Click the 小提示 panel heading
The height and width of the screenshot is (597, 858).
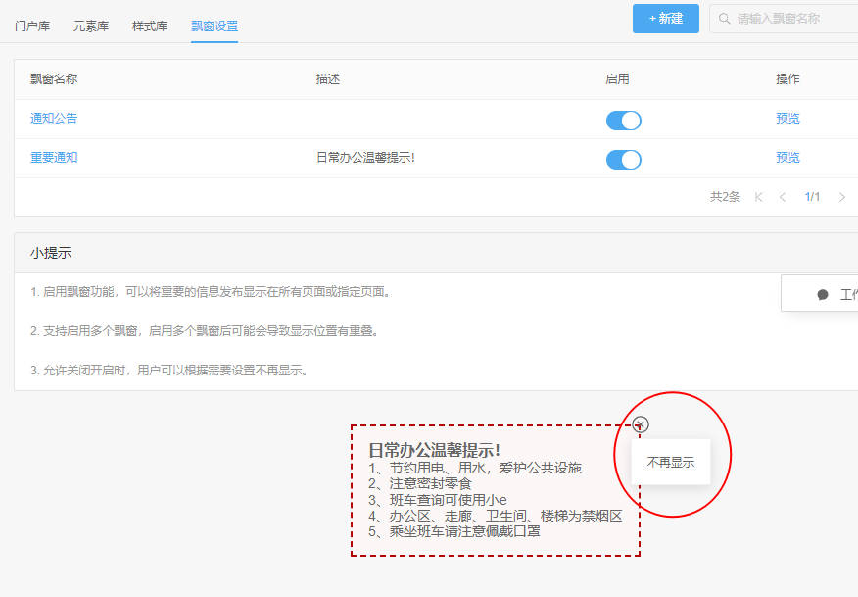click(x=51, y=253)
